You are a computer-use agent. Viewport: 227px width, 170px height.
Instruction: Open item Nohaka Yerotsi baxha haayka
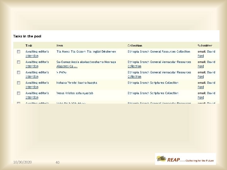77,83
